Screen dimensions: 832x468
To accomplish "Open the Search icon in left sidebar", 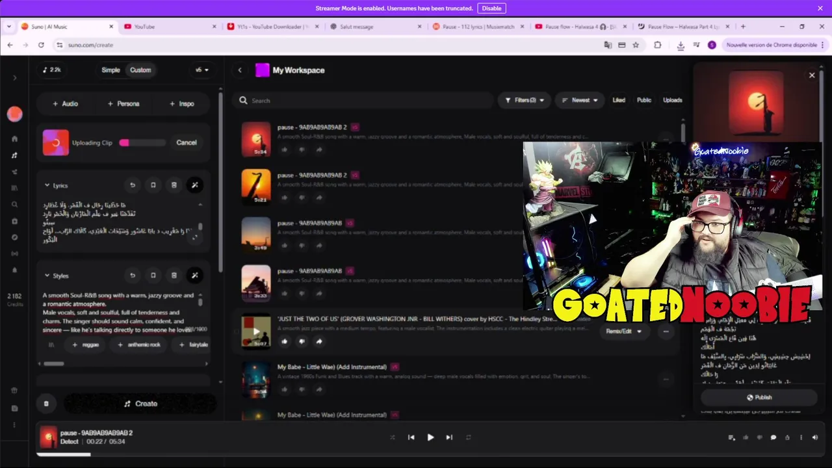I will click(x=14, y=205).
